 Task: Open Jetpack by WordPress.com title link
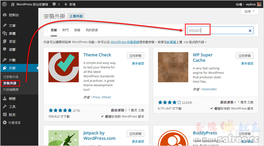coord(99,135)
